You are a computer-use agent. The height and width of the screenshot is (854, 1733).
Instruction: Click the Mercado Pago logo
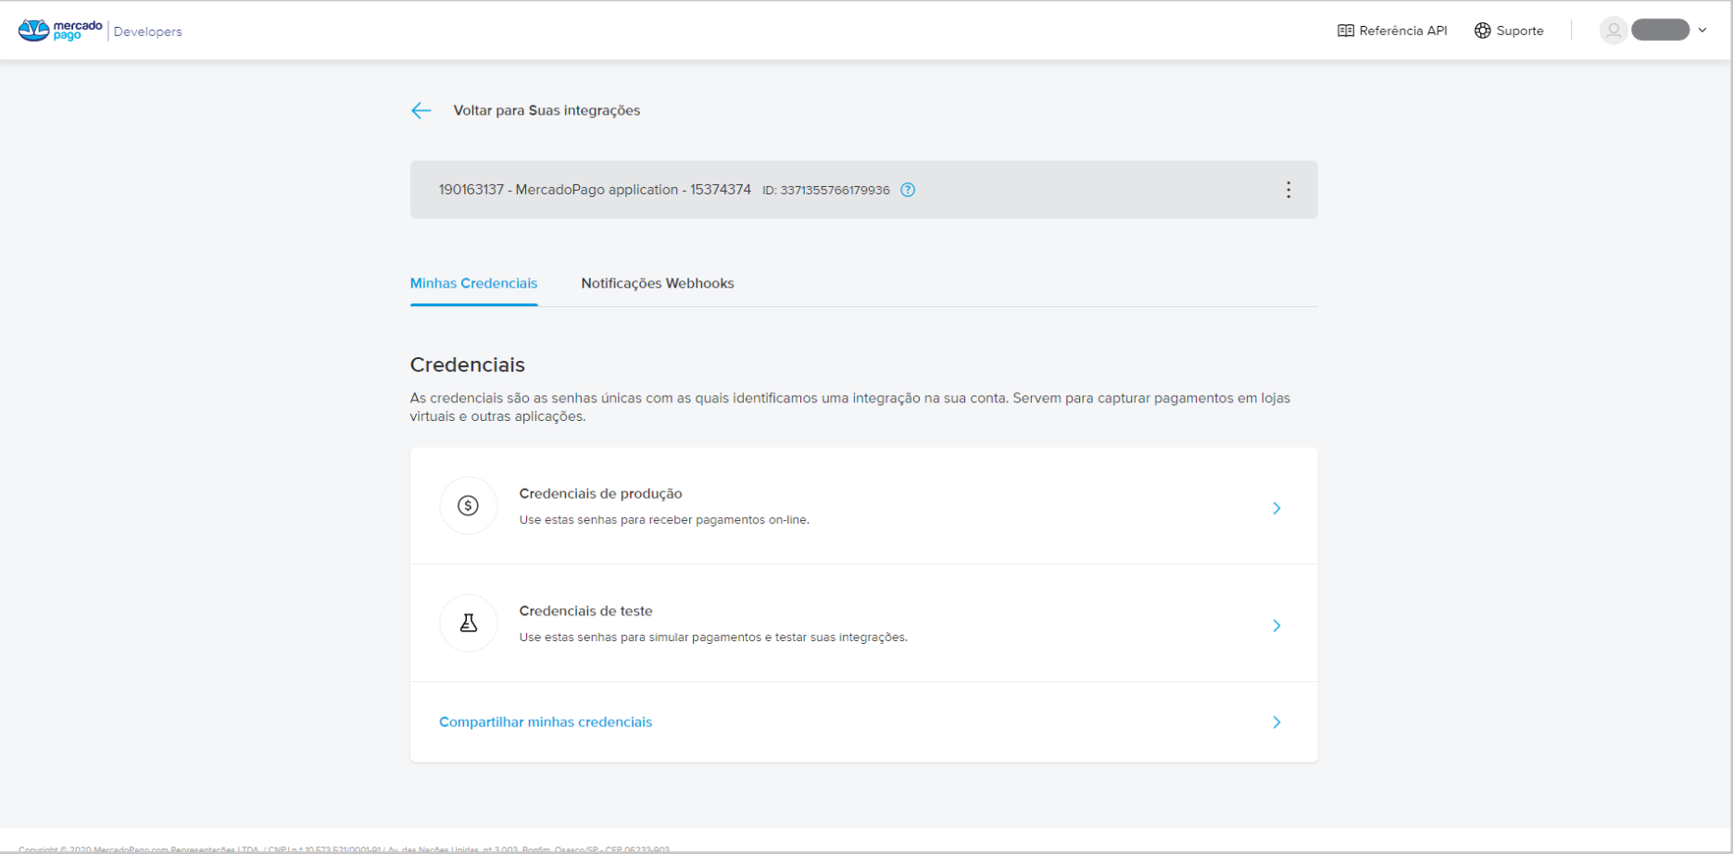[60, 31]
